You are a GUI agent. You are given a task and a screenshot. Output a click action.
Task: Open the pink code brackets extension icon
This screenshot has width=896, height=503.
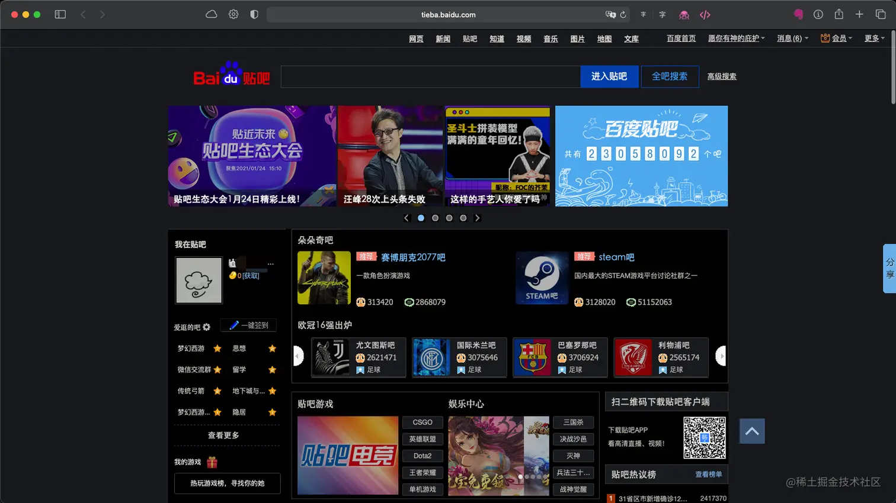pos(705,15)
